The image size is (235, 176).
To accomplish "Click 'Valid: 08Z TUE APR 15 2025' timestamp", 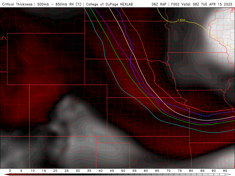I will pyautogui.click(x=207, y=4).
